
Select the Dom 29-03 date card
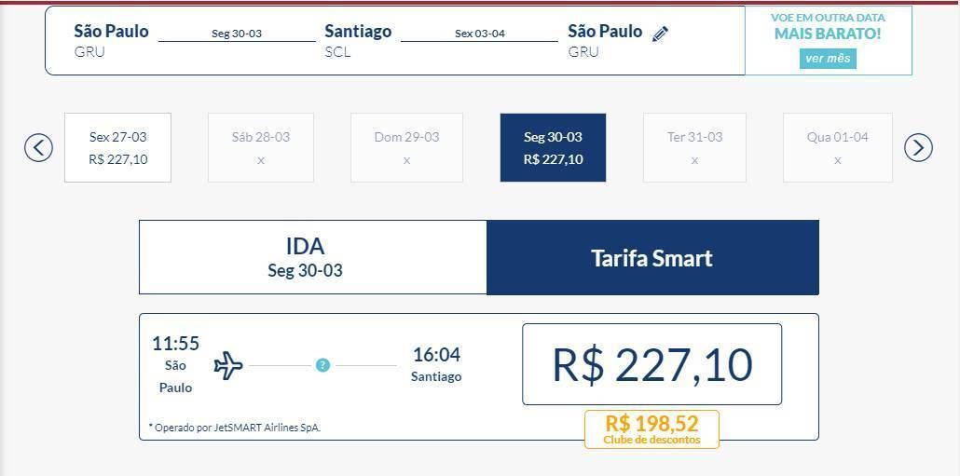click(406, 147)
